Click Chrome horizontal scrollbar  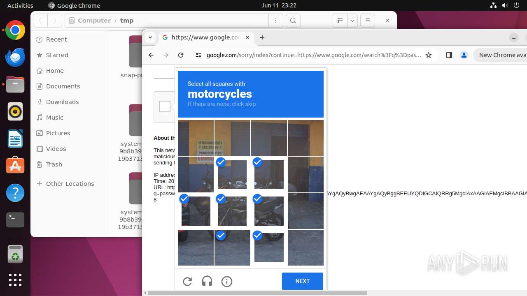click(257, 293)
